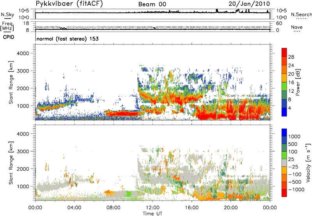
Task: Click the Slant Range label of power panel
Action: [x=11, y=82]
